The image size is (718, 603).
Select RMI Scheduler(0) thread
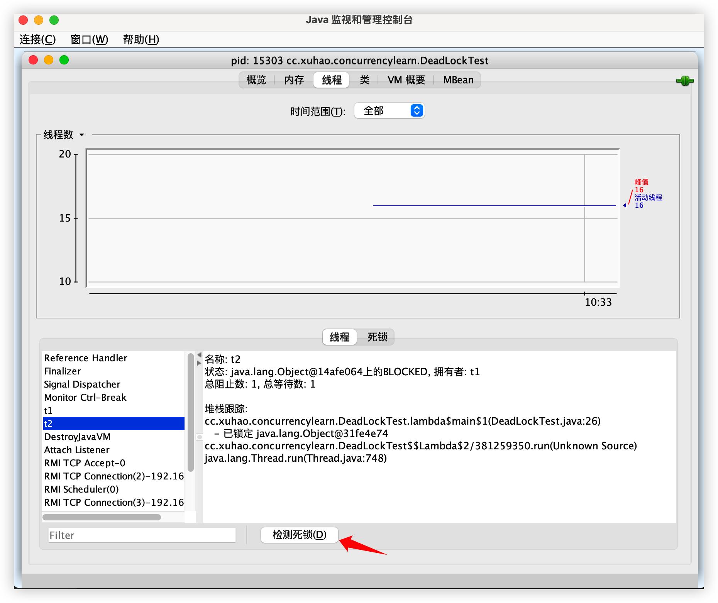click(x=113, y=489)
